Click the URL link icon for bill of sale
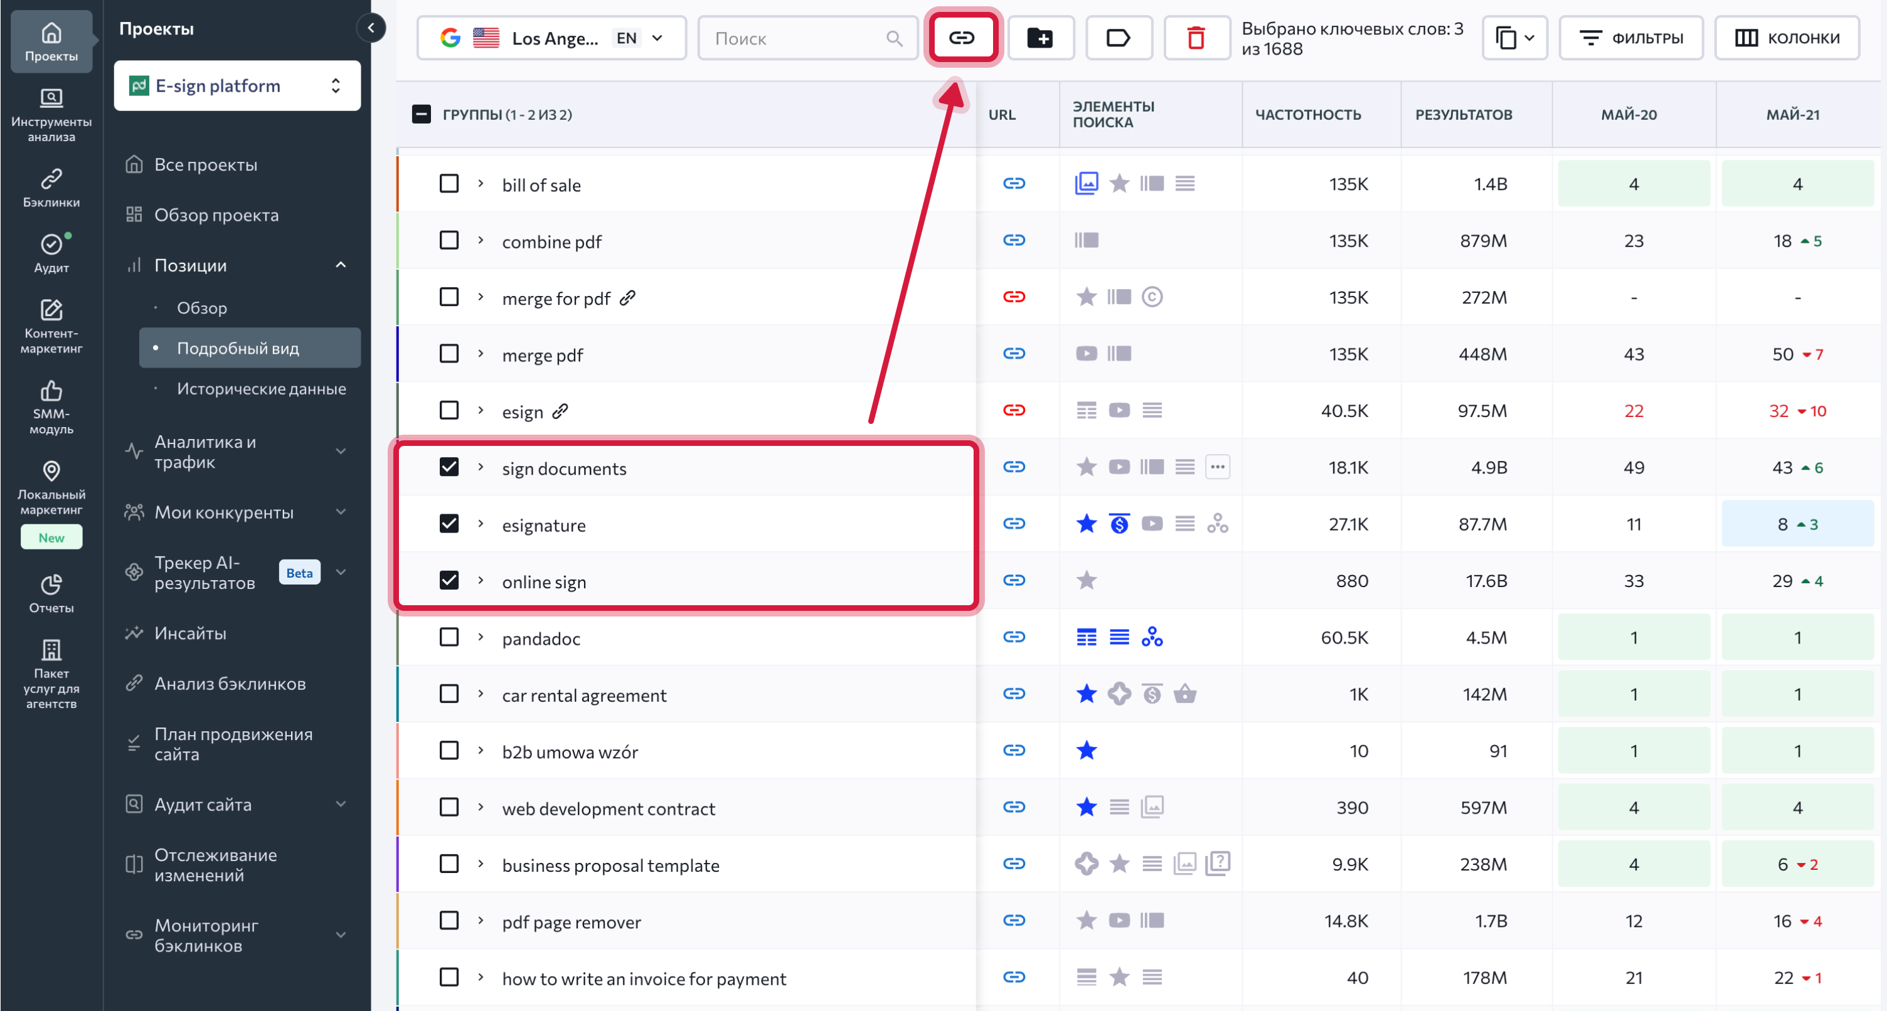Screen dimensions: 1887x1011 1014,183
